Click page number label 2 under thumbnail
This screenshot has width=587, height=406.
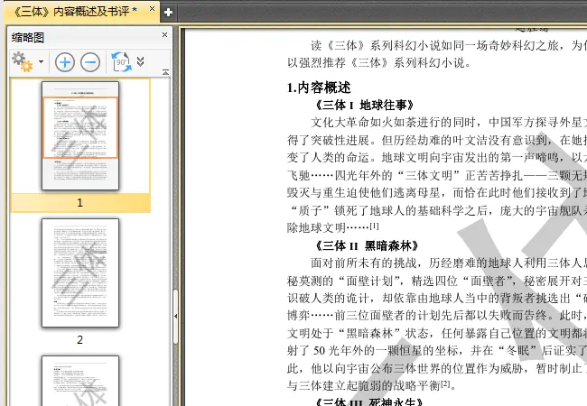coord(79,340)
